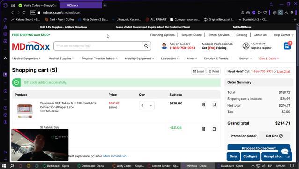Open the browser easy setup icon
The image size is (299, 169).
tap(292, 13)
